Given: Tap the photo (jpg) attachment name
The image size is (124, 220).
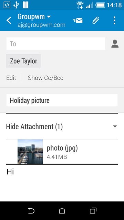Looking at the screenshot, I should (x=62, y=148).
